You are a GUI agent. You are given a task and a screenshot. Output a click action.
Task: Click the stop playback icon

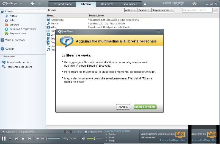23,139
